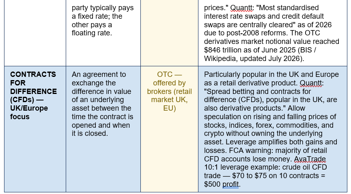Image resolution: width=351 pixels, height=194 pixels.
Task: Click the 'CONTRACTS FOR DIFFERENCE (CFDs)' heading cell
Action: [35, 129]
